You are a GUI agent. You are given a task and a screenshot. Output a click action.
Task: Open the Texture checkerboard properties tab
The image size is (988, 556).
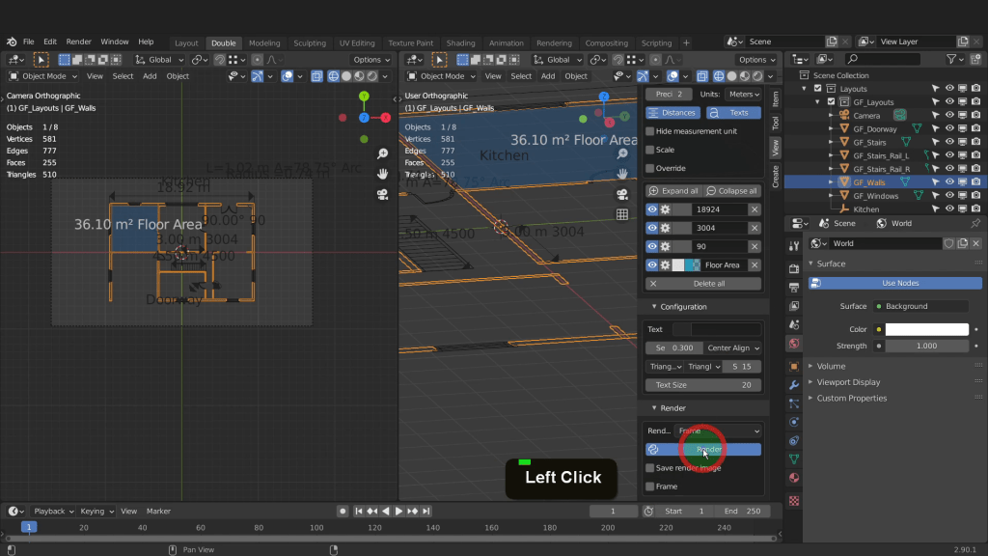click(x=794, y=500)
